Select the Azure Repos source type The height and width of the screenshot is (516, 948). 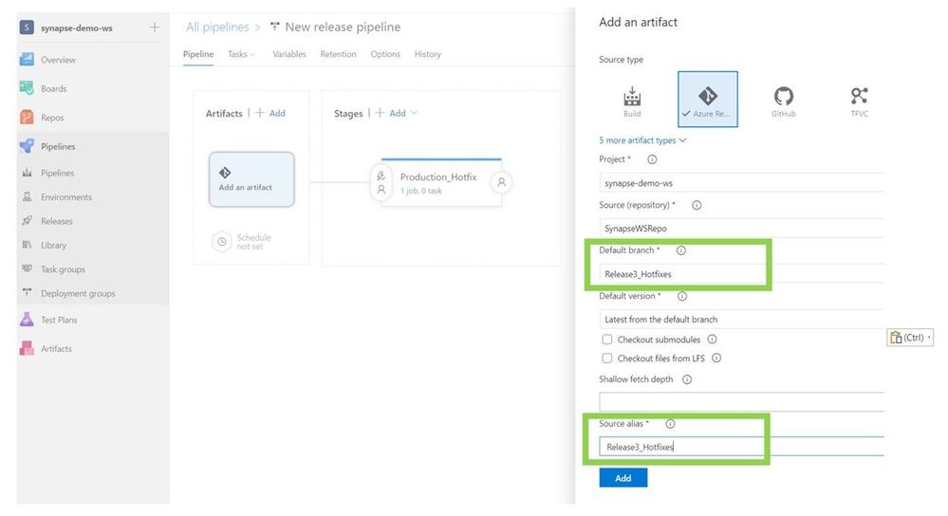(x=707, y=99)
